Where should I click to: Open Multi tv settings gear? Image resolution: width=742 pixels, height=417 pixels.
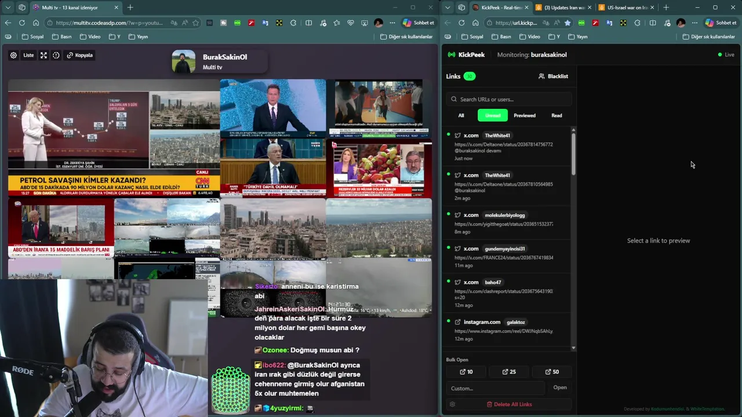13,55
